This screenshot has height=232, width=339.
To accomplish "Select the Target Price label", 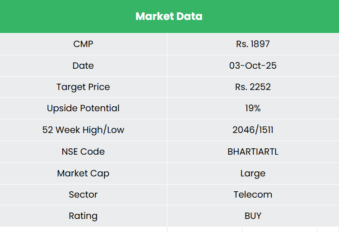I will point(83,87).
